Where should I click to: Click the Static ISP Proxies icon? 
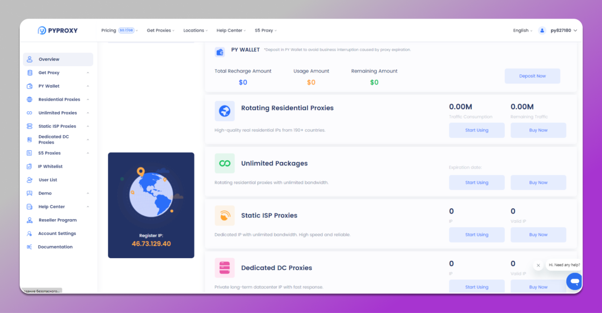click(224, 215)
